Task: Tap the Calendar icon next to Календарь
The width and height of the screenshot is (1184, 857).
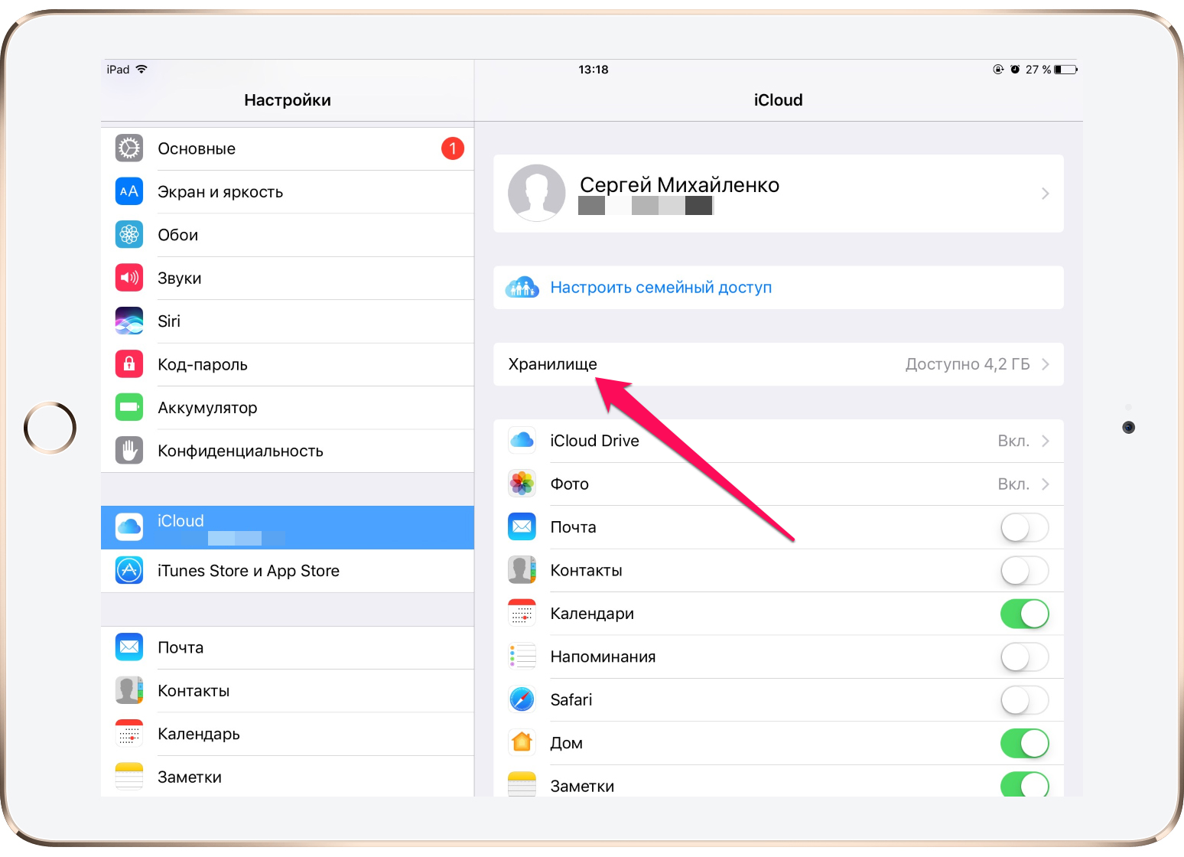Action: (x=129, y=733)
